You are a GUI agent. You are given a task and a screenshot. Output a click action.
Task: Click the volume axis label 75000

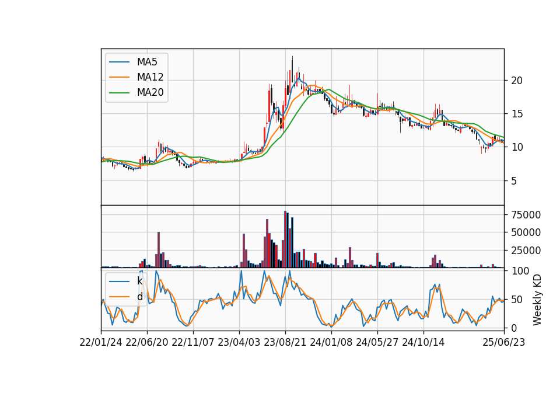526,215
